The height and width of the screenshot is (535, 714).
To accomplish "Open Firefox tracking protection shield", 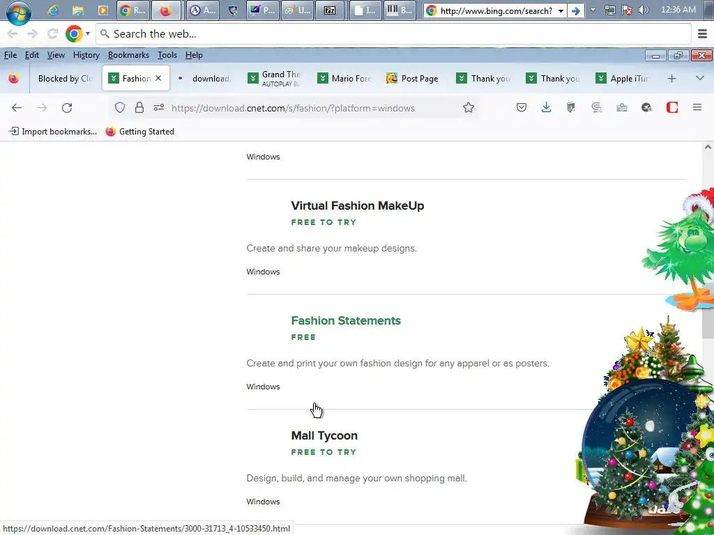I will [x=120, y=107].
